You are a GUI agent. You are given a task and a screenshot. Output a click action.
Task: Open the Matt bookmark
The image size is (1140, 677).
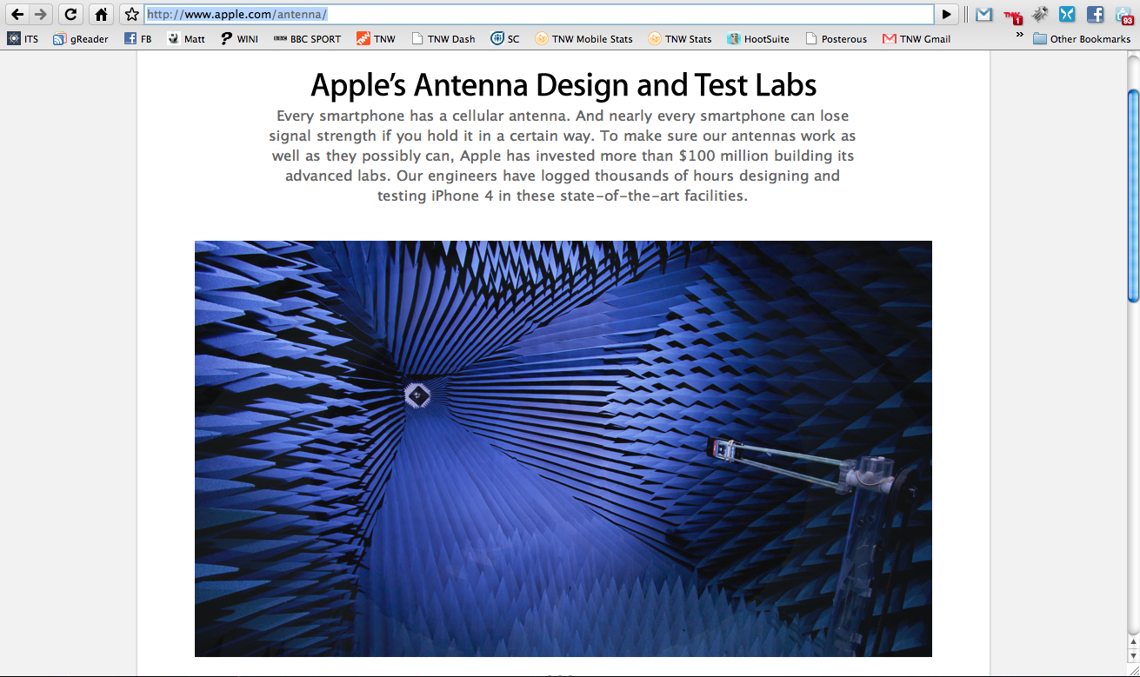pos(186,39)
